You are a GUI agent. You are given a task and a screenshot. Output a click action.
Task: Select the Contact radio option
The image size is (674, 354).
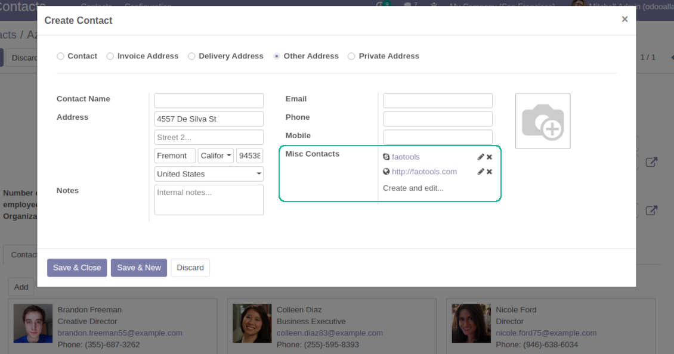[x=61, y=56]
